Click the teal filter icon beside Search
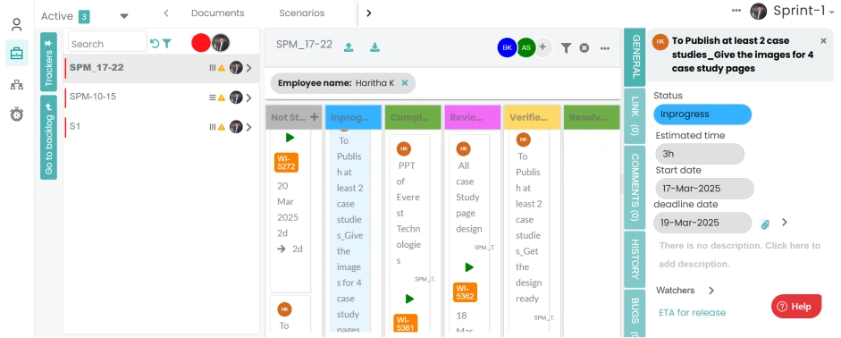This screenshot has height=338, width=841. point(167,44)
